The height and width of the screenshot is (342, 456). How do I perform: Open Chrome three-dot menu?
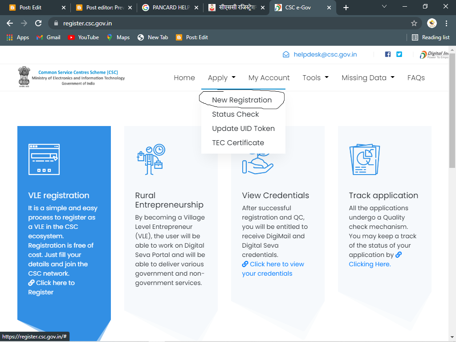point(446,23)
